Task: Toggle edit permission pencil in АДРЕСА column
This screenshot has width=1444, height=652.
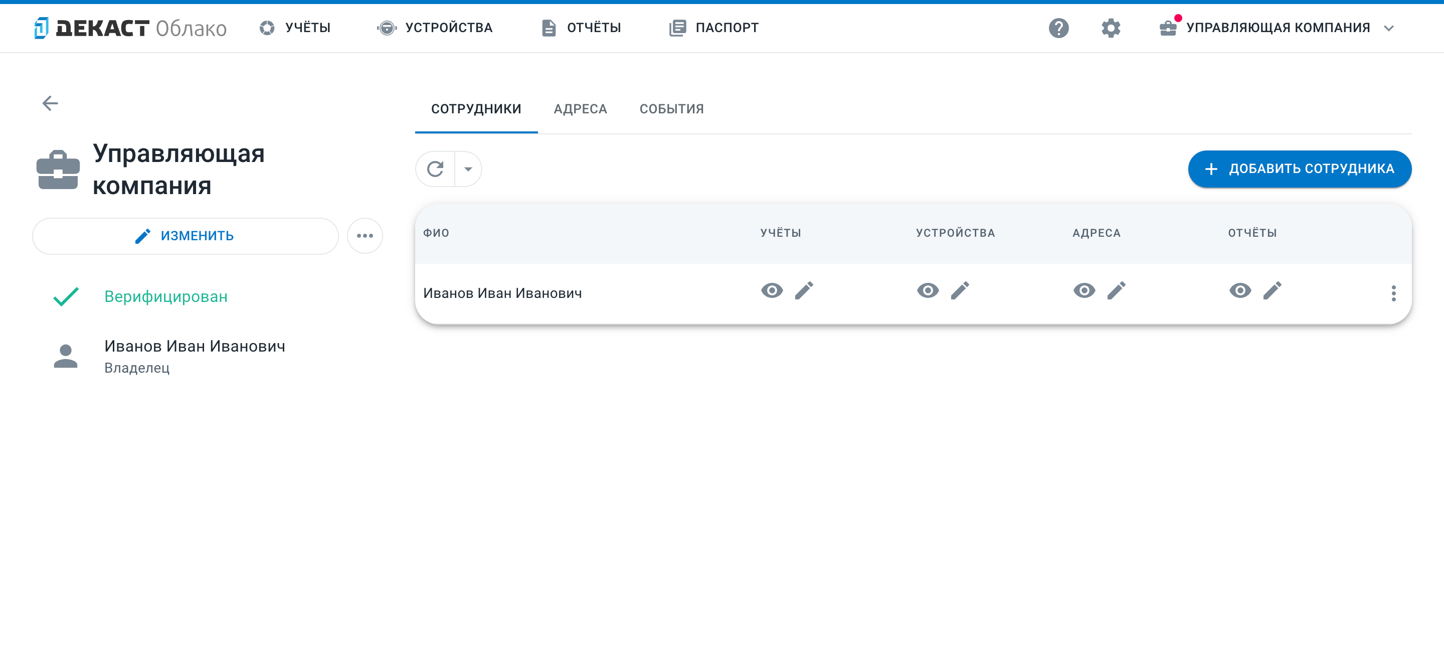Action: tap(1116, 290)
